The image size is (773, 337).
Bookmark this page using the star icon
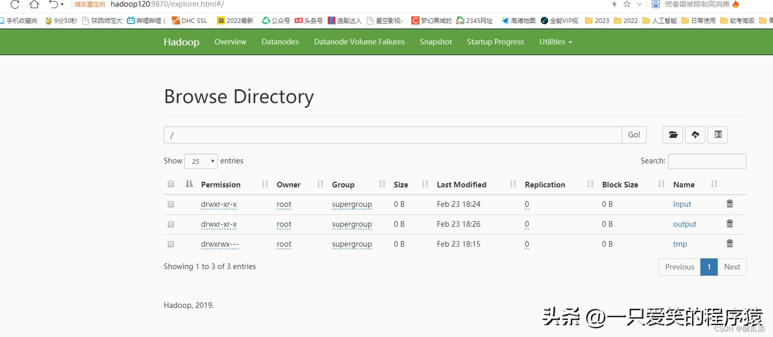click(x=627, y=5)
